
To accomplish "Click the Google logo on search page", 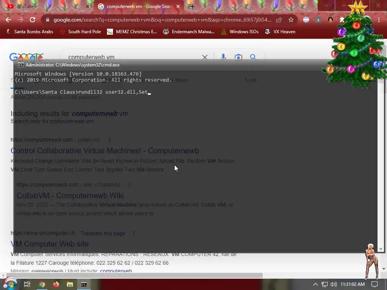I will pyautogui.click(x=26, y=57).
